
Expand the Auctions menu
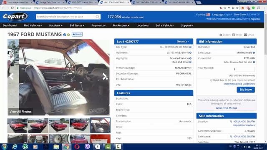tap(55, 25)
